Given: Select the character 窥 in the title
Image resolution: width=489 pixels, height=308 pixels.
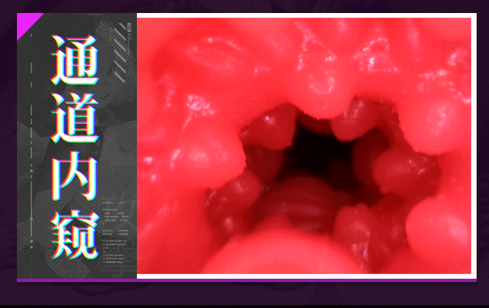Looking at the screenshot, I should [x=75, y=234].
